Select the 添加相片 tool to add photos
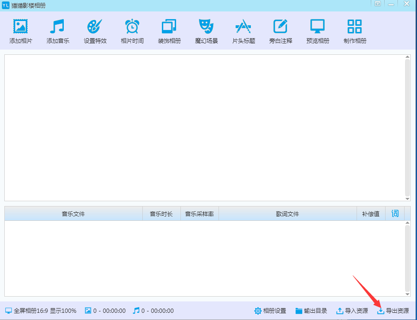The height and width of the screenshot is (320, 417). click(x=20, y=30)
